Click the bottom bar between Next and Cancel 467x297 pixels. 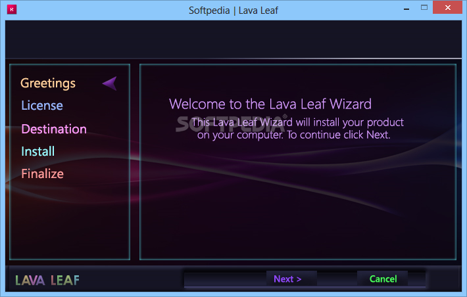click(337, 279)
